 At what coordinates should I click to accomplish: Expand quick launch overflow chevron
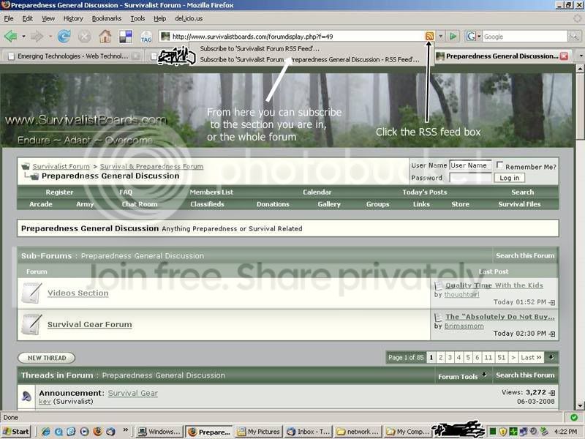(x=125, y=429)
